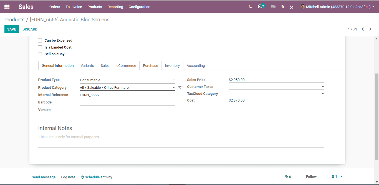Switch to the General Information tab
This screenshot has width=379, height=185.
coord(58,65)
